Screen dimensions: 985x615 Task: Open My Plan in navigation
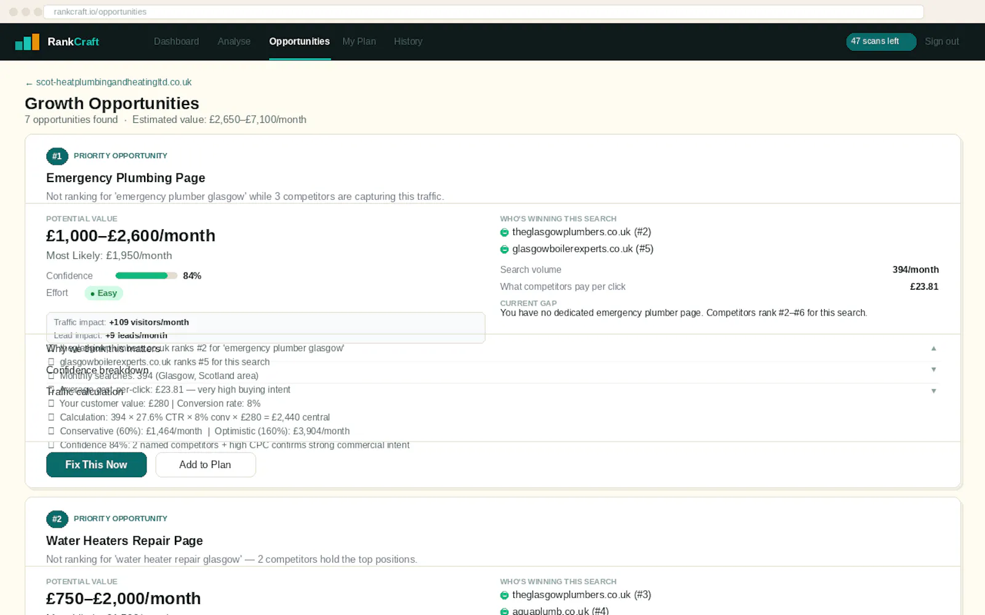click(359, 41)
